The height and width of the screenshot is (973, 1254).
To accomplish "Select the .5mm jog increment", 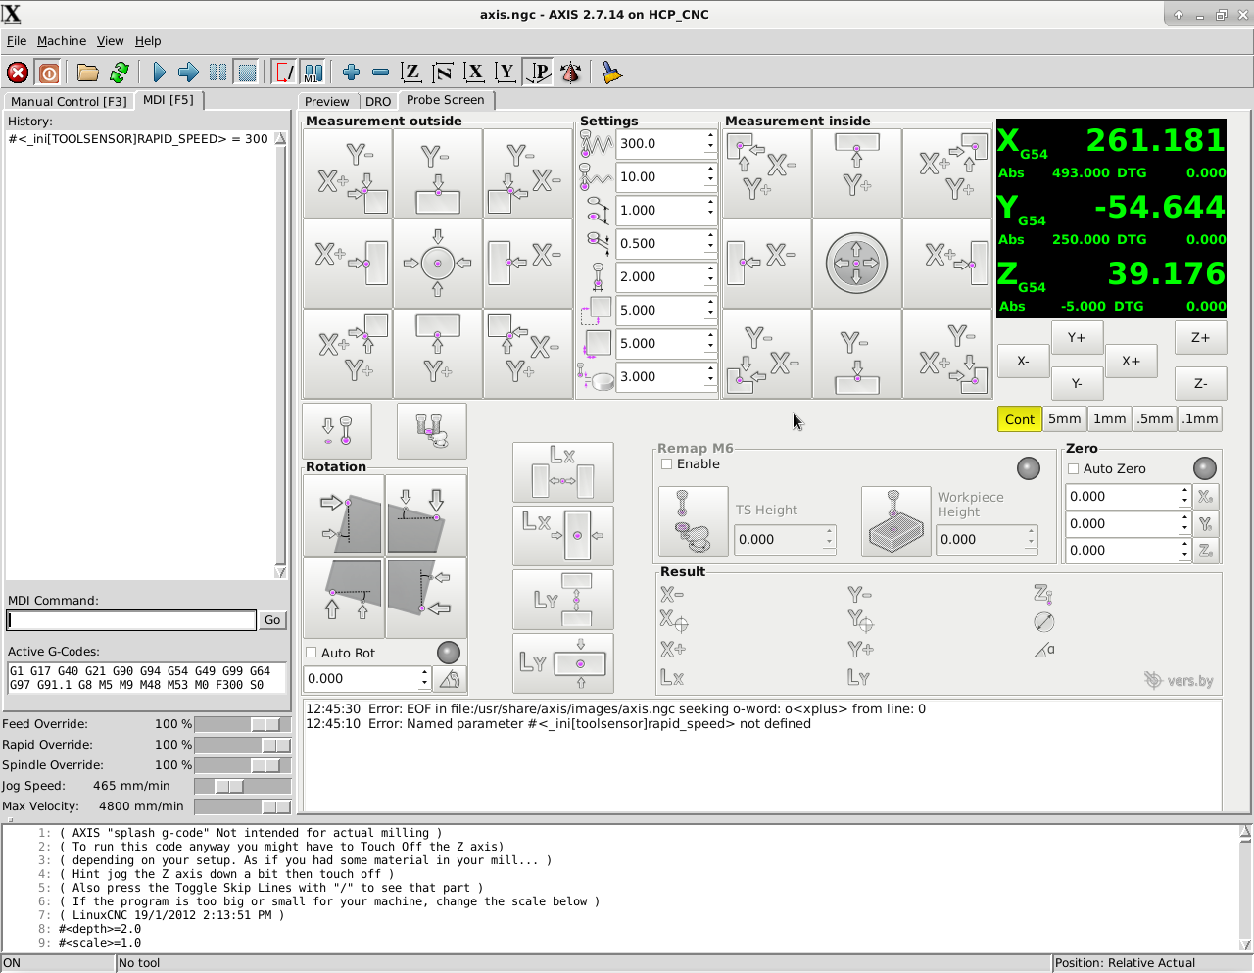I will tap(1155, 419).
